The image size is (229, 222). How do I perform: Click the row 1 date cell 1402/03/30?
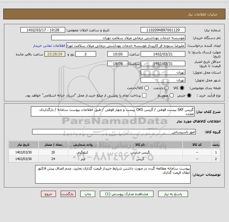pyautogui.click(x=23, y=152)
